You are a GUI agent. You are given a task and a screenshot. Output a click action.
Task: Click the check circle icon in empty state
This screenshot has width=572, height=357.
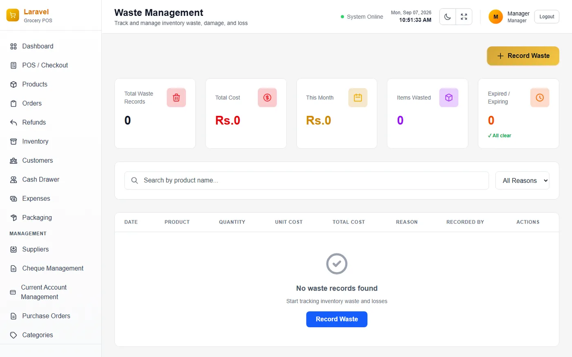coord(337,264)
